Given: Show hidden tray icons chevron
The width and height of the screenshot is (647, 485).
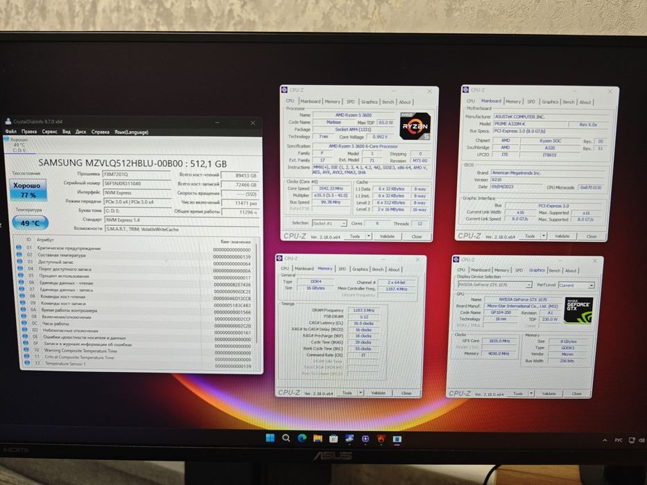Looking at the screenshot, I should pyautogui.click(x=605, y=440).
